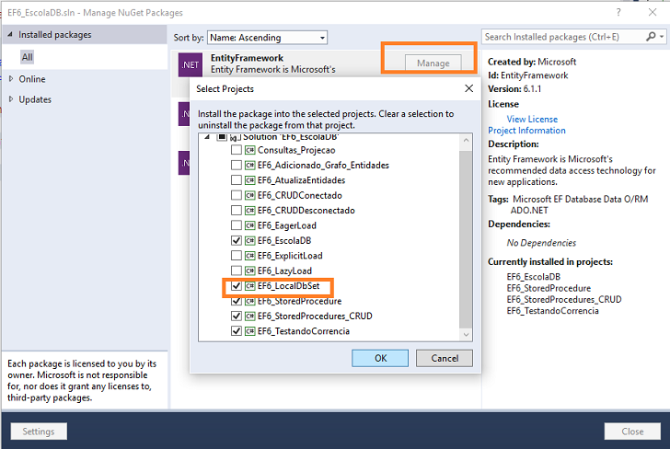
Task: Toggle the Solution root tri-state checkbox
Action: pos(222,137)
